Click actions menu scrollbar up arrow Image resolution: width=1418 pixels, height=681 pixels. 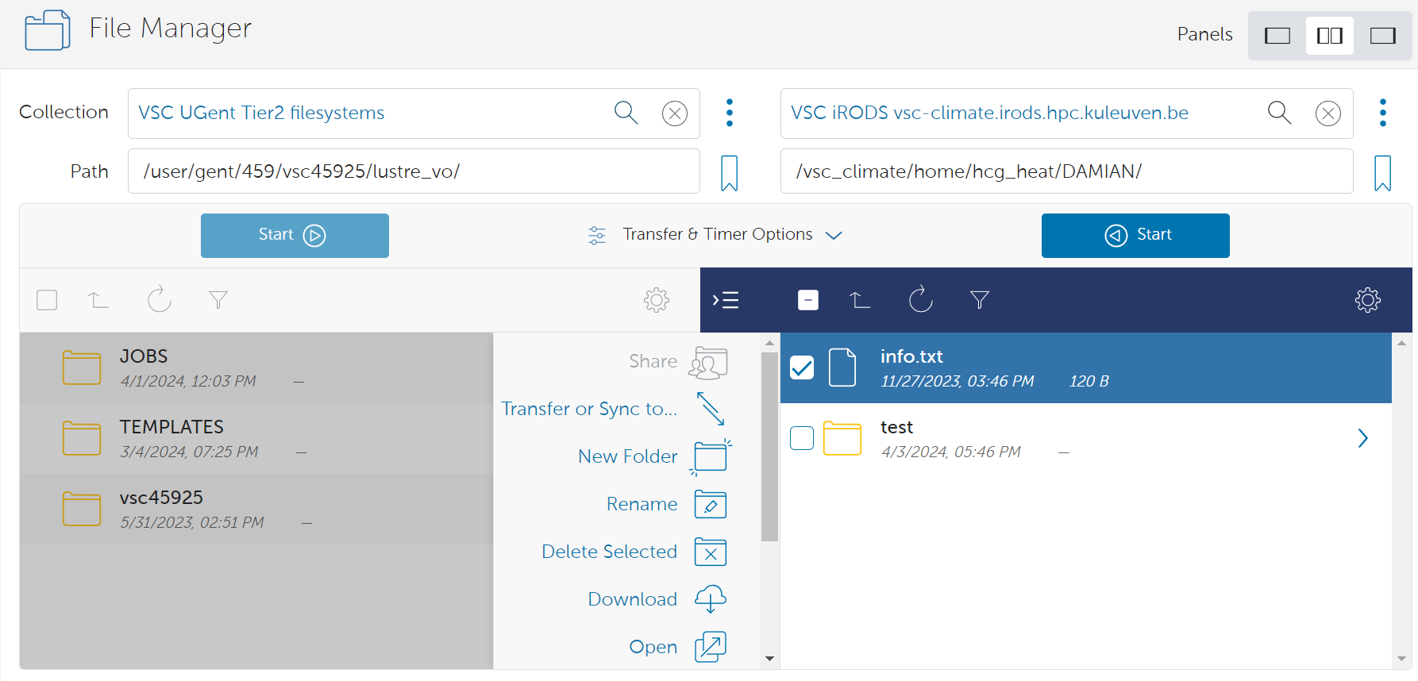click(769, 343)
